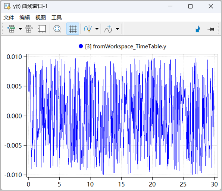Click the y(t) curve window title icon
Image resolution: width=222 pixels, height=191 pixels.
coord(7,6)
